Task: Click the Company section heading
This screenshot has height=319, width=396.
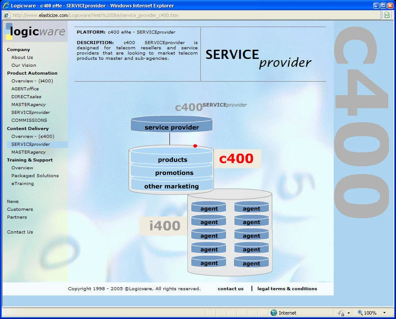Action: tap(18, 50)
